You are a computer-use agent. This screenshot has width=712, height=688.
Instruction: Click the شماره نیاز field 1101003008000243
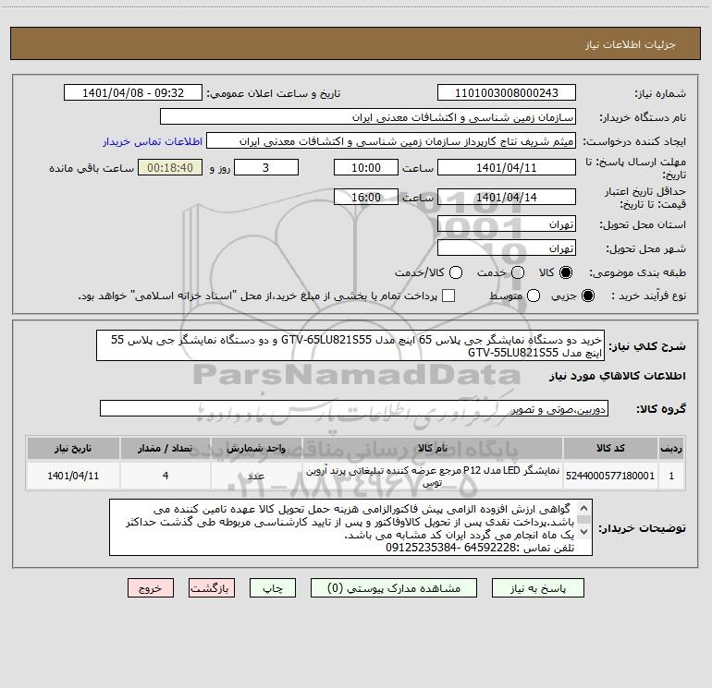coord(507,93)
